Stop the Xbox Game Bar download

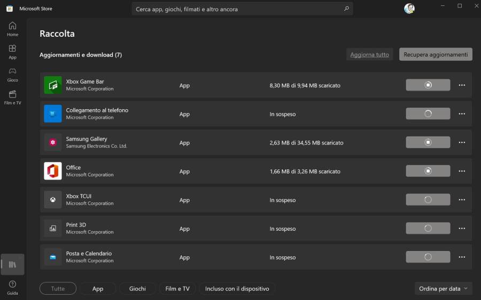(x=428, y=85)
